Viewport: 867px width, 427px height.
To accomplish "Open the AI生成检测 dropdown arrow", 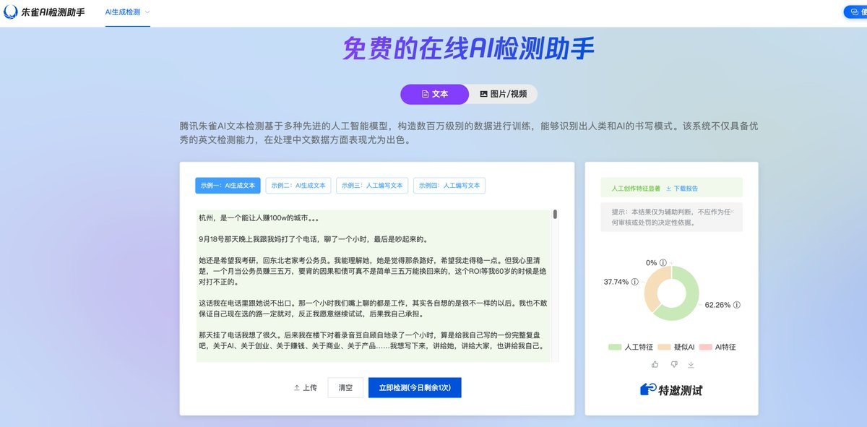I will (x=147, y=12).
